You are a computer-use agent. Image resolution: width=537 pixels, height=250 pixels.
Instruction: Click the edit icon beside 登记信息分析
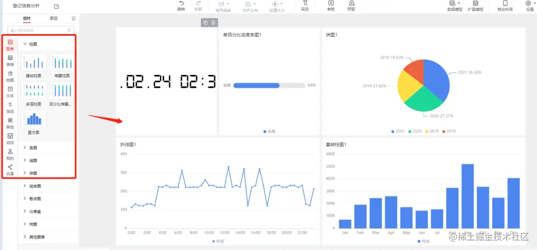tap(57, 6)
